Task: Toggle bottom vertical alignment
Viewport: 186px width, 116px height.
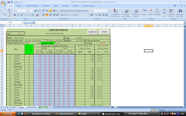Action: point(50,11)
